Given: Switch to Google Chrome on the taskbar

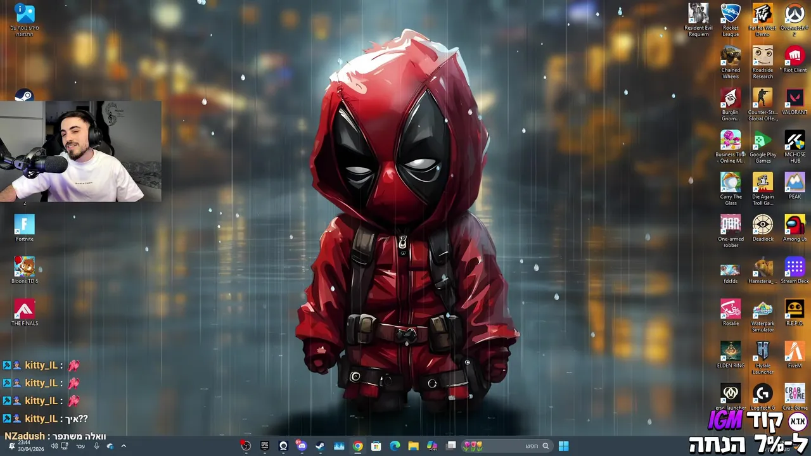Looking at the screenshot, I should click(357, 446).
